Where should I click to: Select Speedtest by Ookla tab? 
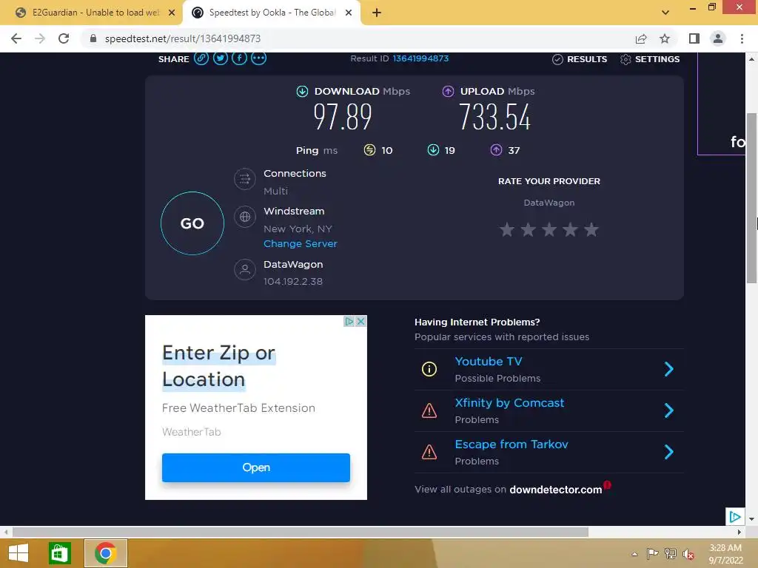point(272,13)
